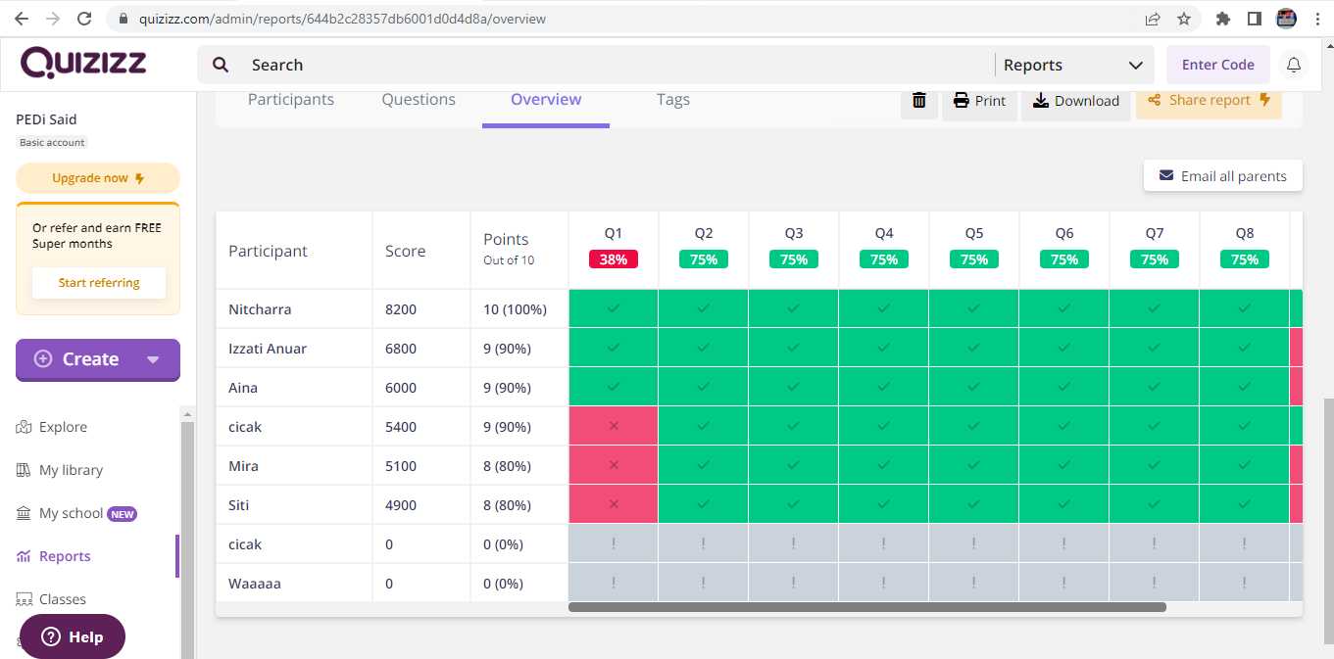Click the Q1 38% accuracy badge
1334x659 pixels.
[613, 259]
